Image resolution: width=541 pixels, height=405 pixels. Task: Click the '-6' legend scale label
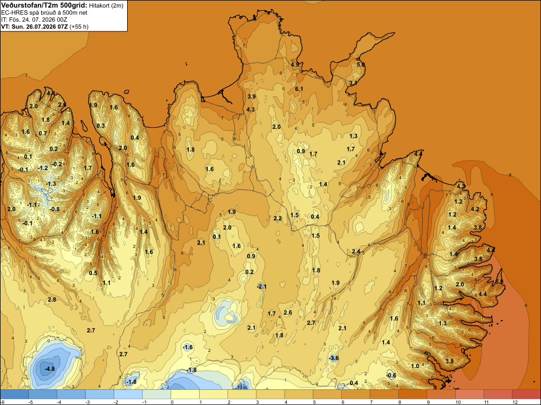pyautogui.click(x=2, y=402)
